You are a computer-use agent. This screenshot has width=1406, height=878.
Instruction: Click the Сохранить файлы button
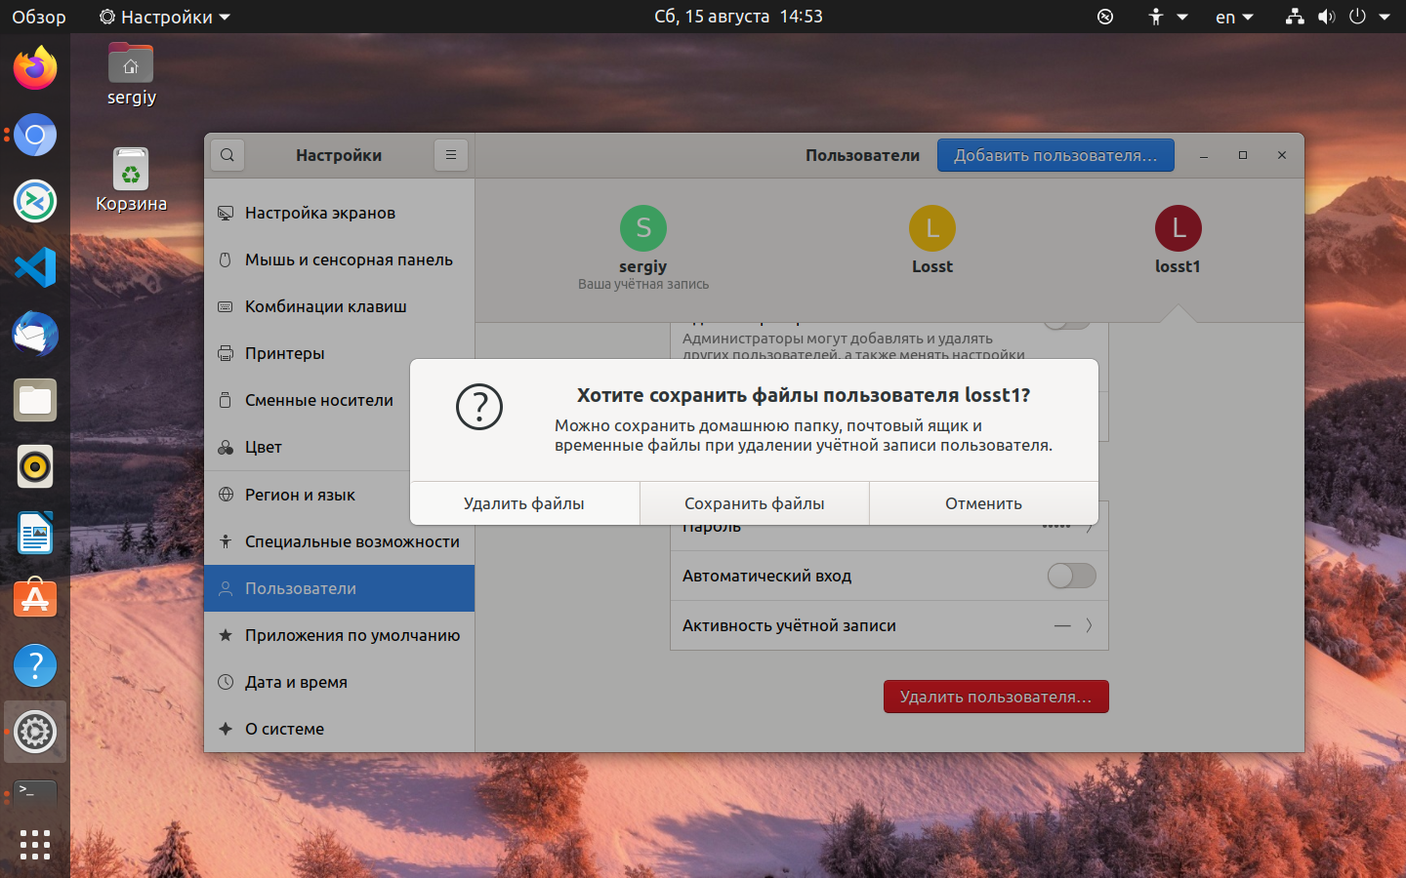(x=755, y=503)
